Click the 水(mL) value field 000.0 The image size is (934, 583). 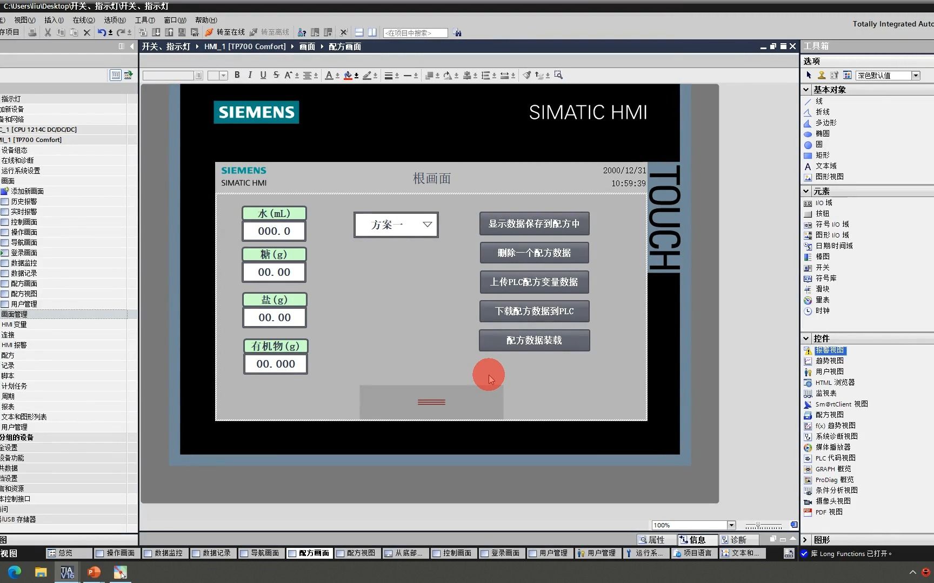(x=274, y=231)
